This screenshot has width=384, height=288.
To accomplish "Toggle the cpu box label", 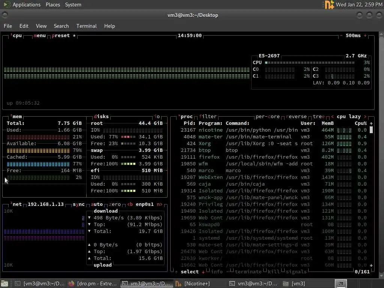I will coord(16,36).
